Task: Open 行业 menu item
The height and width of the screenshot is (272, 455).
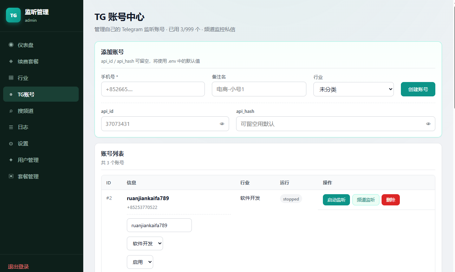Action: [41, 78]
